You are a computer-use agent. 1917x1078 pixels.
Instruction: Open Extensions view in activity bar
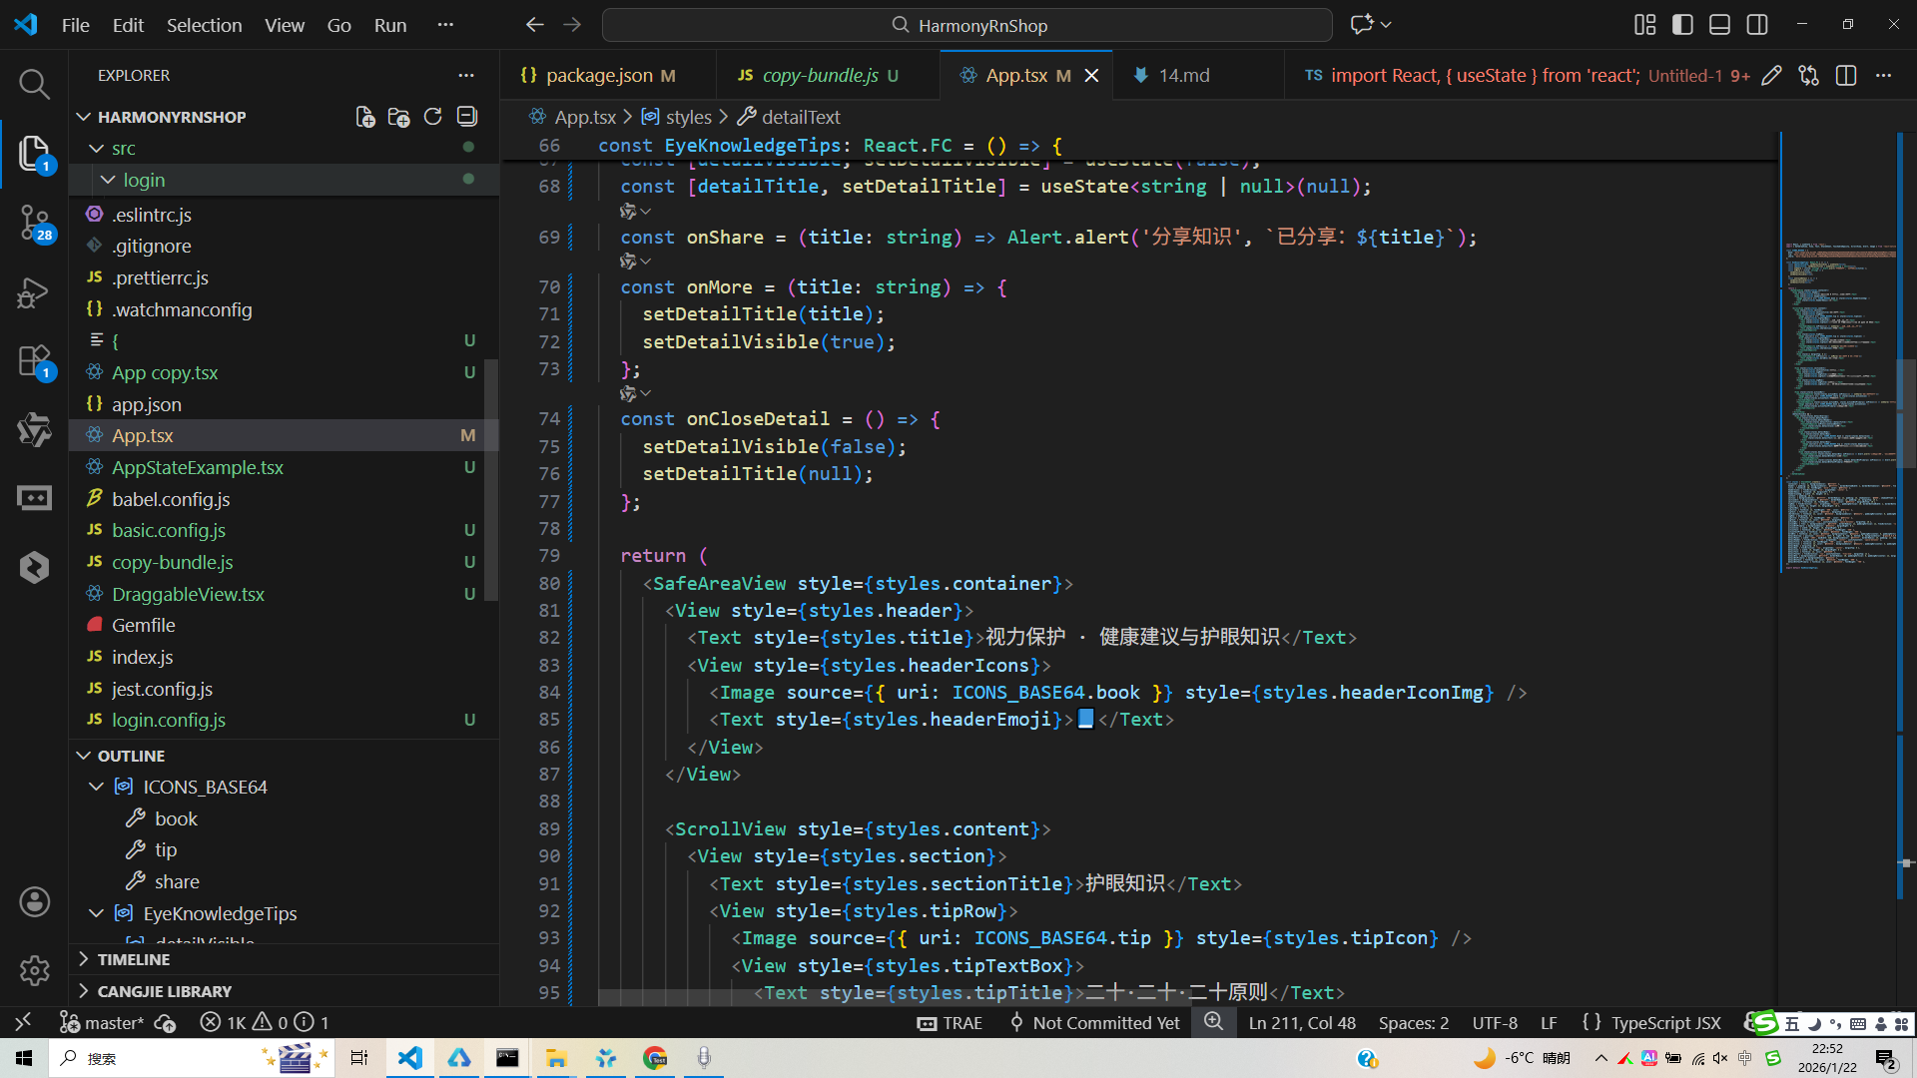(34, 361)
